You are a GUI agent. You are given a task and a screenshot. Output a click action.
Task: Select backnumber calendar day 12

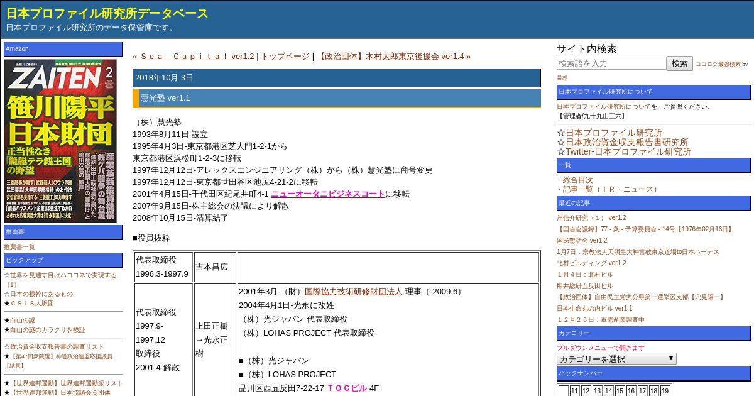click(x=586, y=391)
